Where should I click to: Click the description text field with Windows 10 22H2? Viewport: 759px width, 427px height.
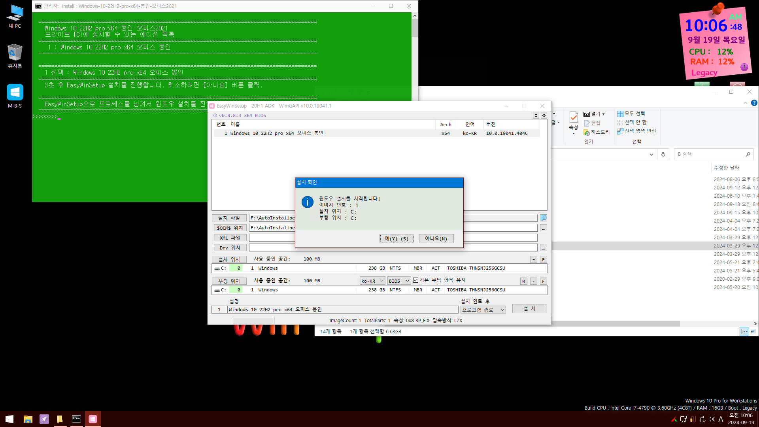click(343, 310)
